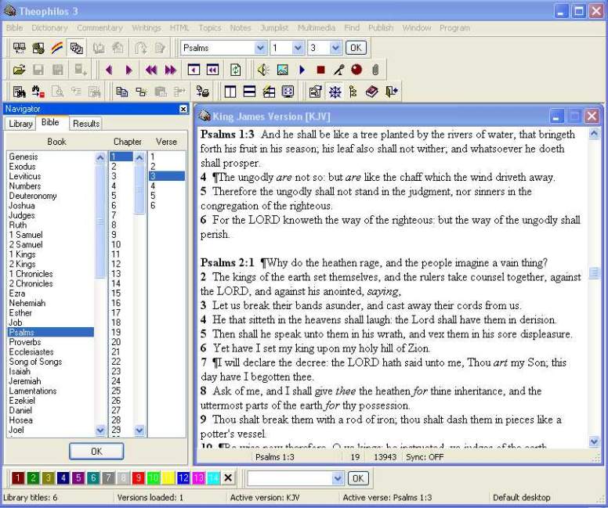Screen dimensions: 608x508
Task: Open the Dictionary menu
Action: pyautogui.click(x=49, y=28)
